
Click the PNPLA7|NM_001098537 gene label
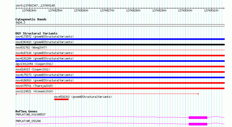(x=30, y=114)
